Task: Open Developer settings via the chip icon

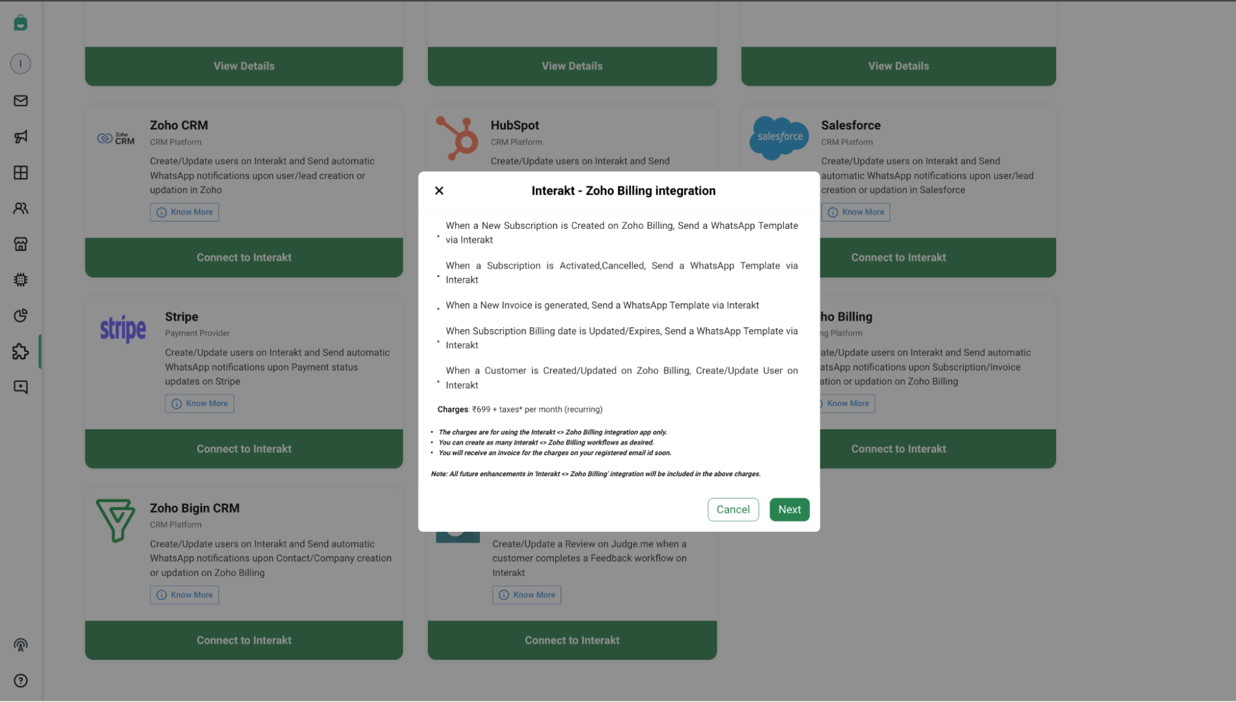Action: point(20,280)
